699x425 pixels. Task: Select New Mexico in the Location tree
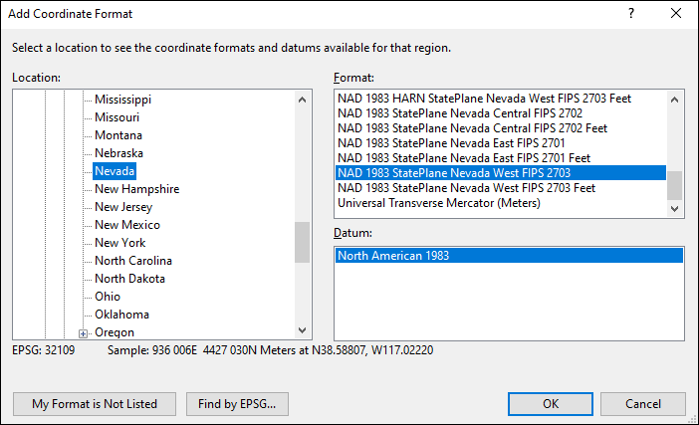click(127, 225)
